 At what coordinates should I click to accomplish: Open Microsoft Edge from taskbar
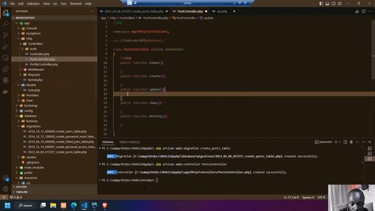coord(74,205)
